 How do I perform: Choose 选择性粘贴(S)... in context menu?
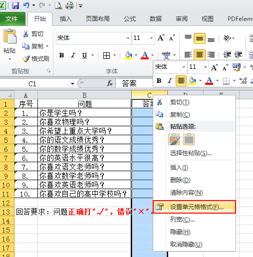(194, 153)
